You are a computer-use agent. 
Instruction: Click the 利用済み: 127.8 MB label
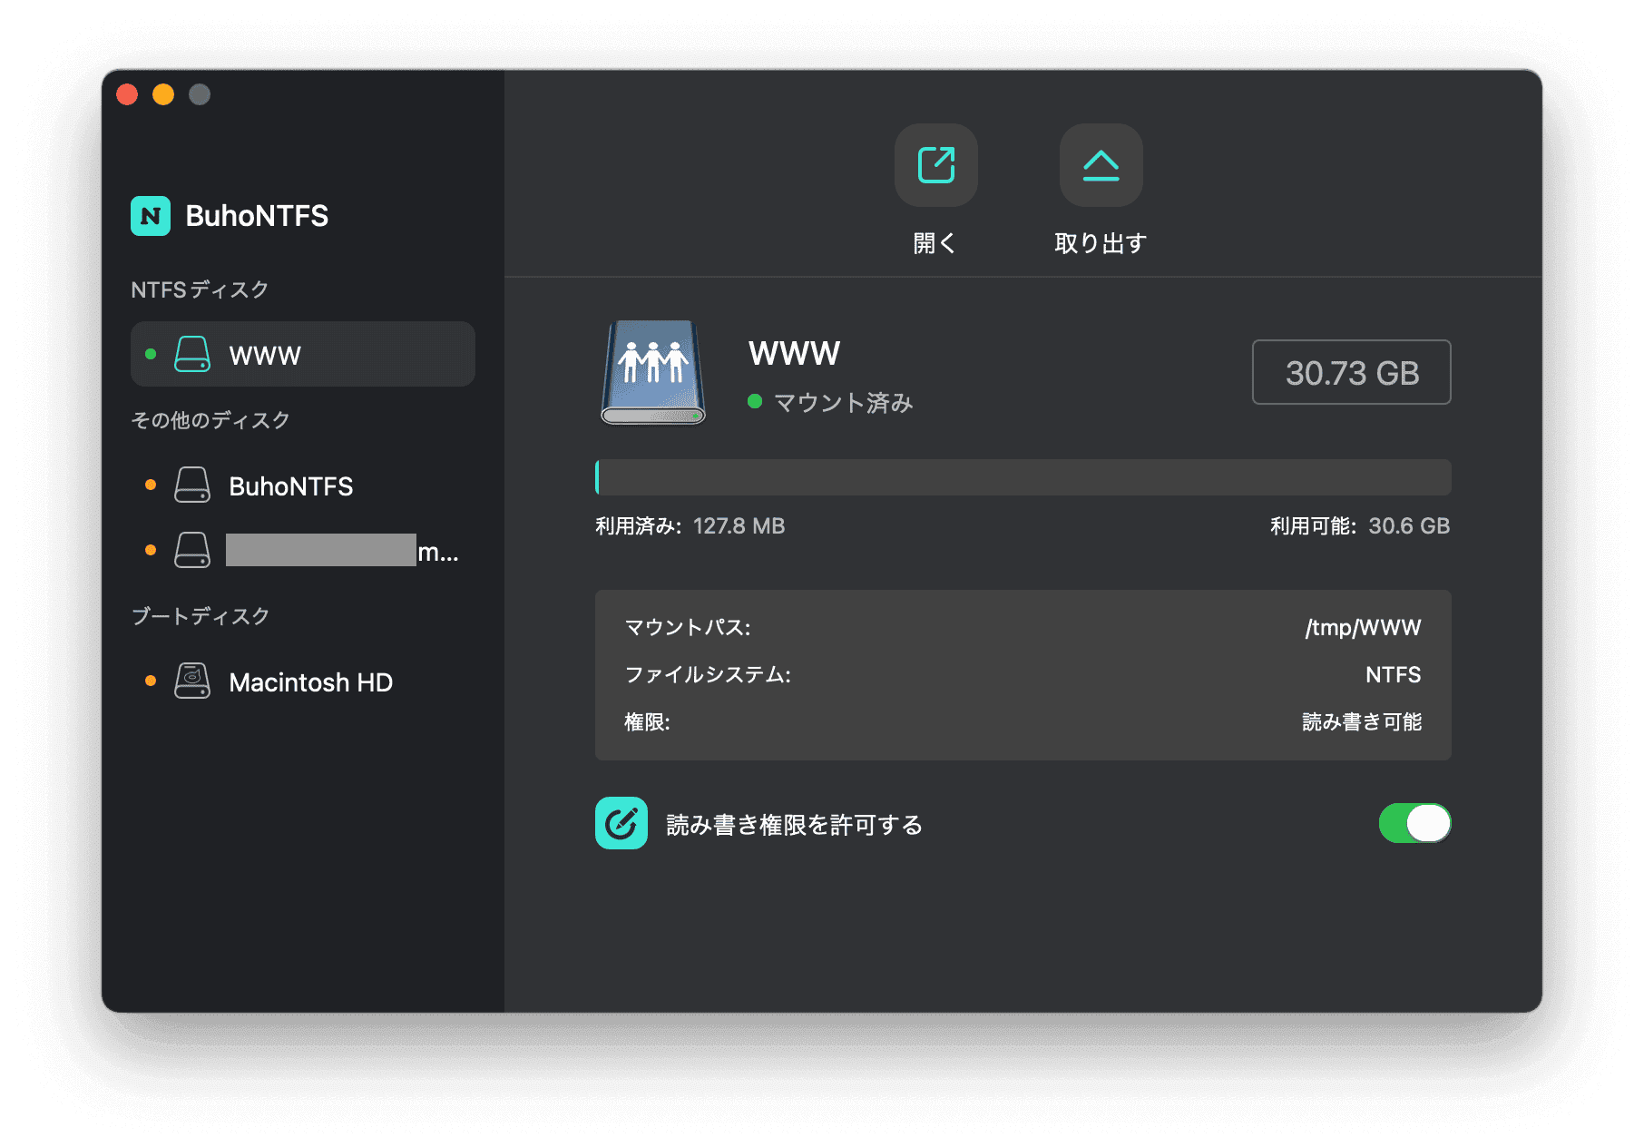tap(690, 526)
